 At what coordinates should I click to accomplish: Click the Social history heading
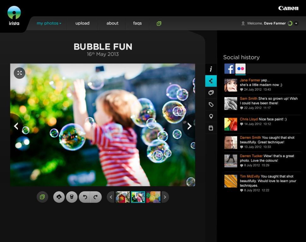(x=241, y=57)
